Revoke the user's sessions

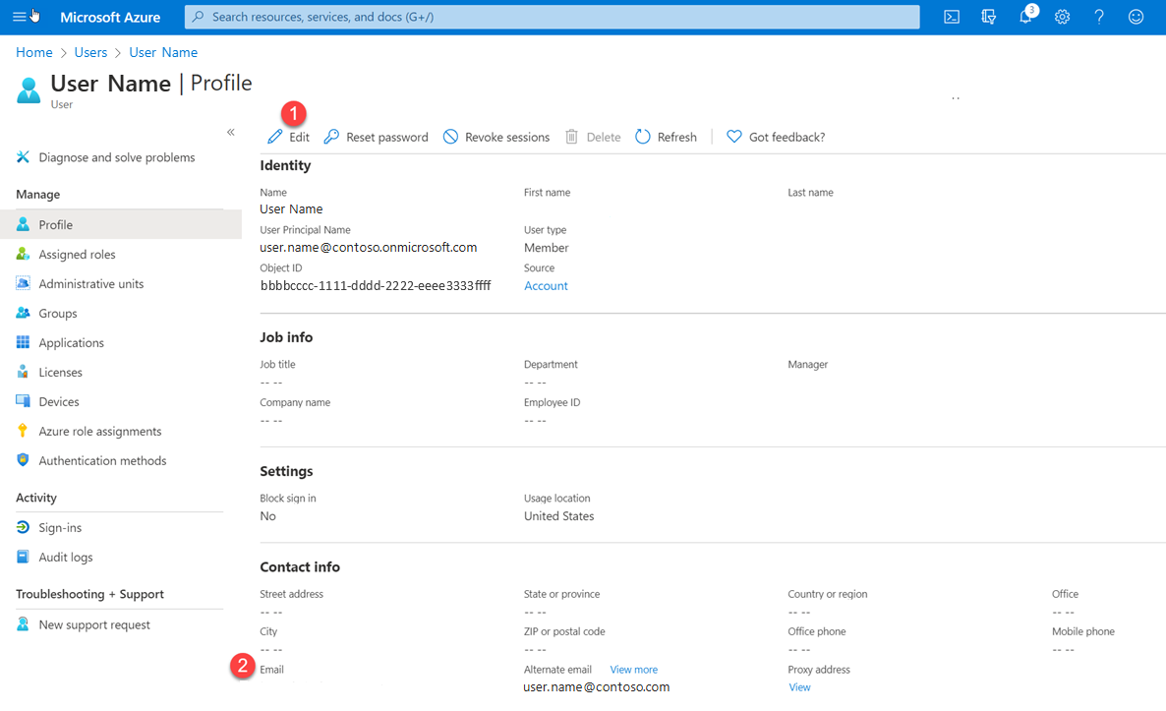(496, 137)
